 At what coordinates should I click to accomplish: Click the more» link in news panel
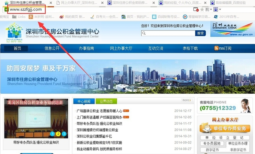(187, 100)
